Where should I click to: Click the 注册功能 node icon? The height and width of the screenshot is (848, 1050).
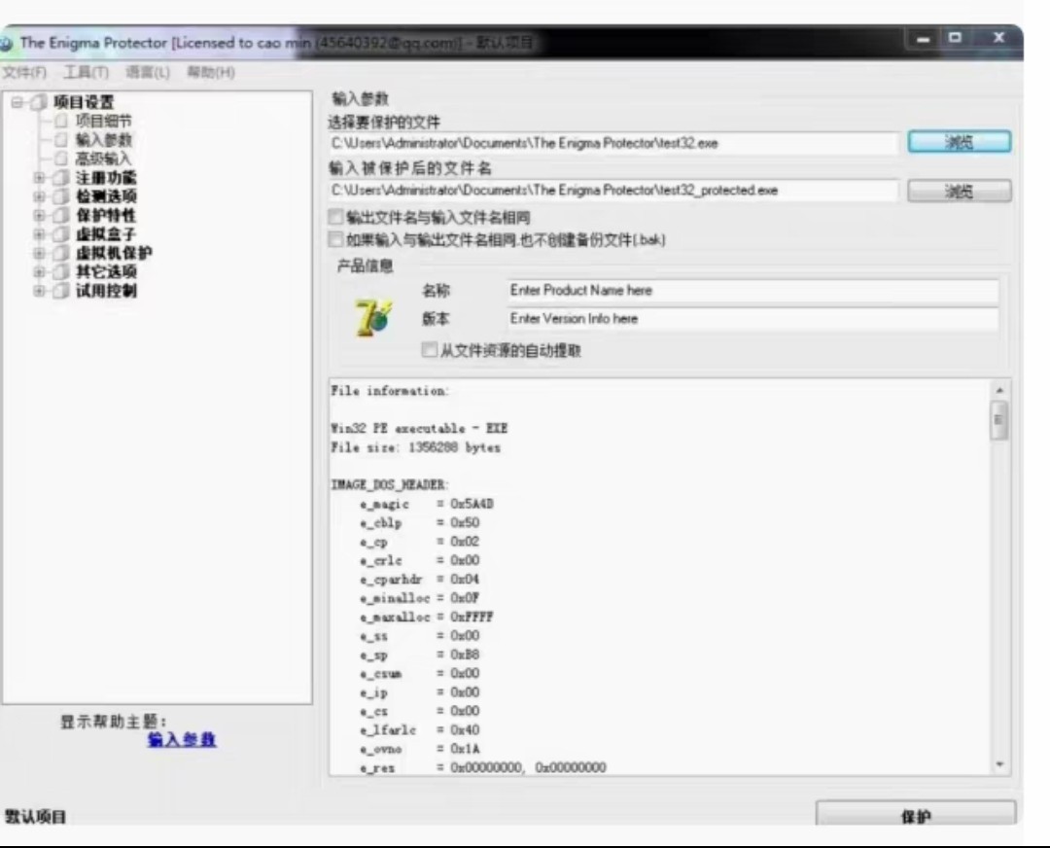[61, 178]
